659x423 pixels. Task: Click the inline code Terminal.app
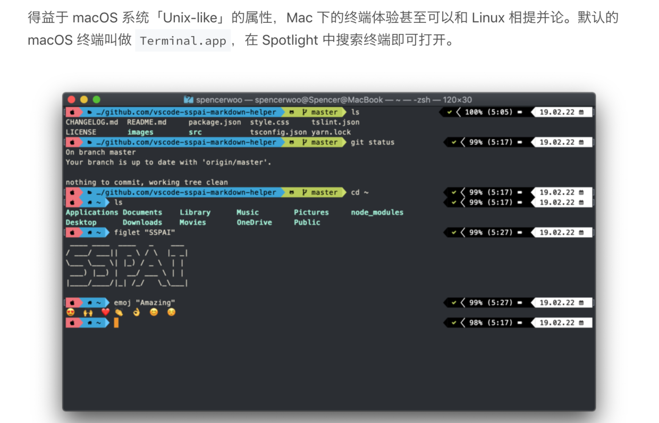[183, 41]
